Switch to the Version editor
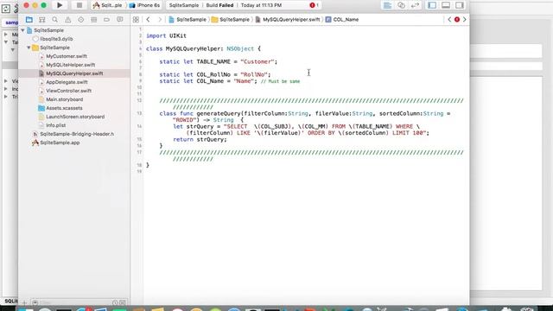The width and height of the screenshot is (553, 311). 415,5
